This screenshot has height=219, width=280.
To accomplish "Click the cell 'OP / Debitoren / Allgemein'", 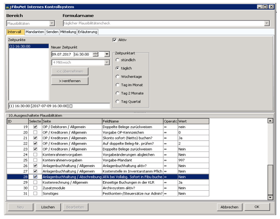I will (72, 127).
